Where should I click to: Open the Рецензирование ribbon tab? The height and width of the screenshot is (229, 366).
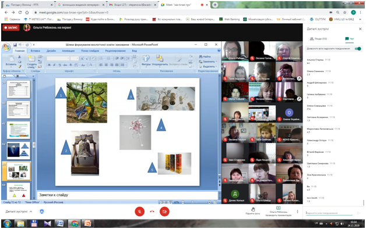tap(115, 51)
